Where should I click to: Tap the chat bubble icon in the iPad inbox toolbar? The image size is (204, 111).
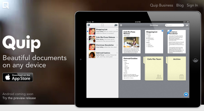click(x=89, y=25)
